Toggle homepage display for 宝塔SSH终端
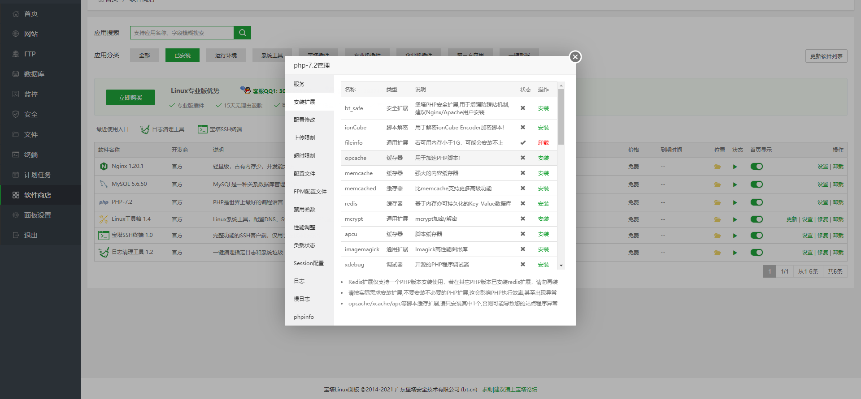This screenshot has height=399, width=861. pos(757,236)
